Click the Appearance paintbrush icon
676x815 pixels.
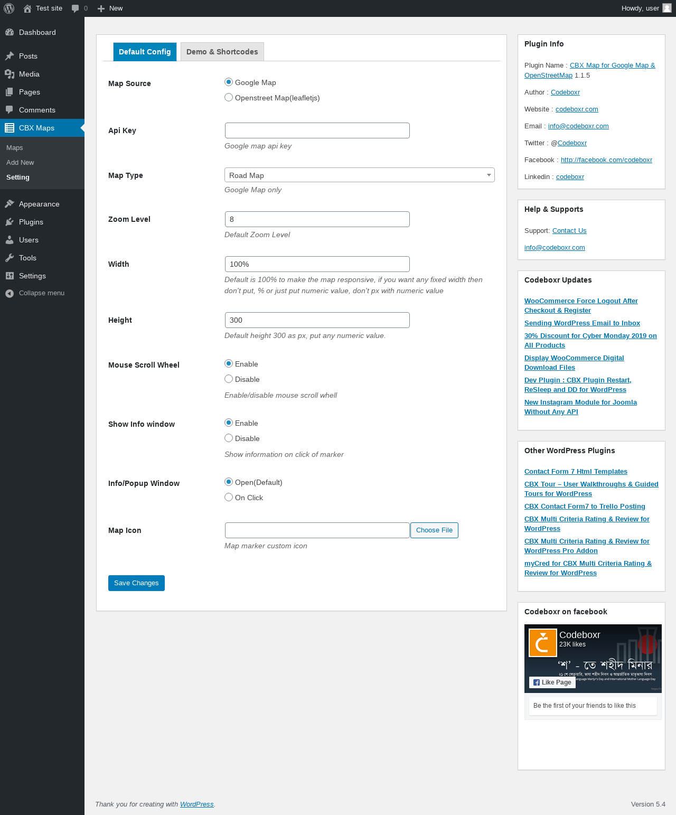pyautogui.click(x=10, y=204)
